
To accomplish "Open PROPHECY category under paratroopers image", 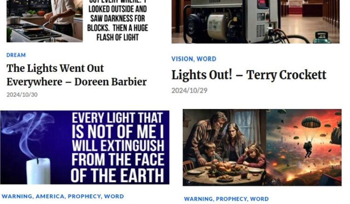I will click(x=231, y=198).
